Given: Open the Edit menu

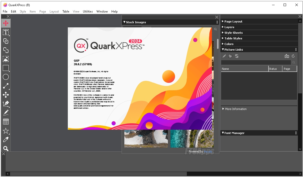Looking at the screenshot, I should coord(14,12).
